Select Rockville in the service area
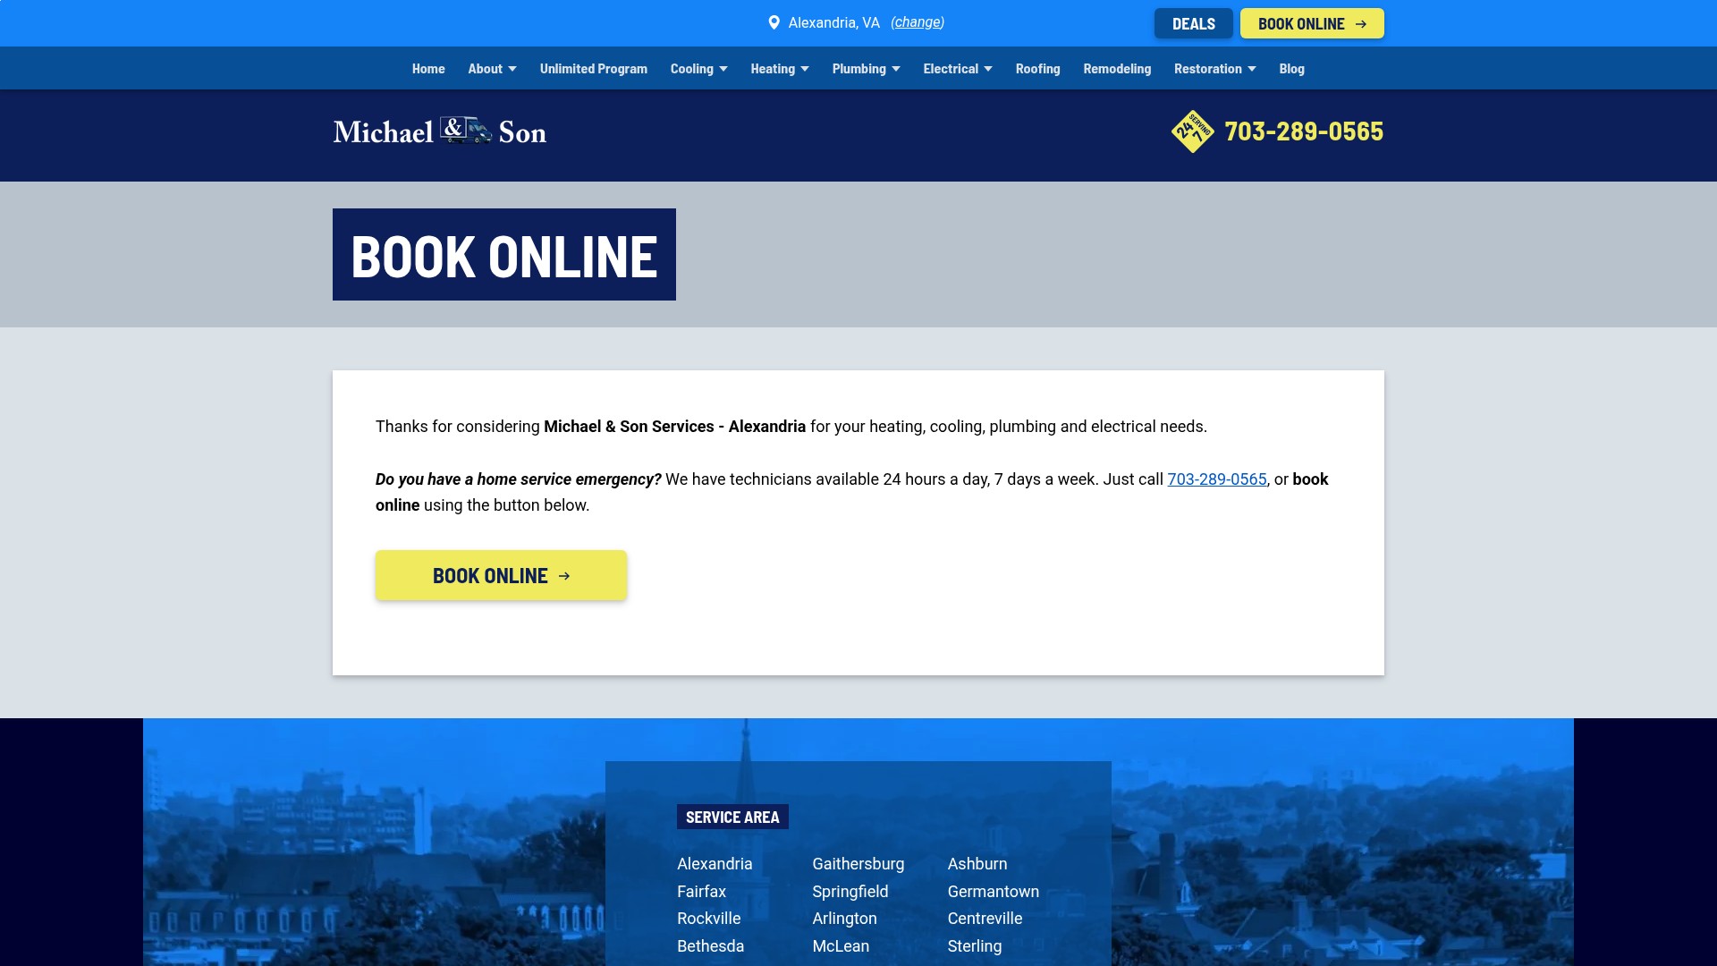Viewport: 1717px width, 966px height. (708, 919)
